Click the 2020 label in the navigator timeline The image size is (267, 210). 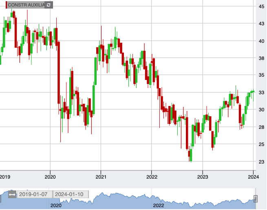click(56, 206)
